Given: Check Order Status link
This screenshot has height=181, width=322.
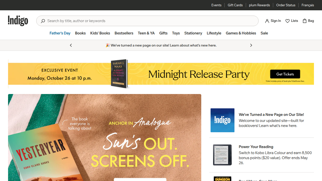Looking at the screenshot, I should pos(286,5).
